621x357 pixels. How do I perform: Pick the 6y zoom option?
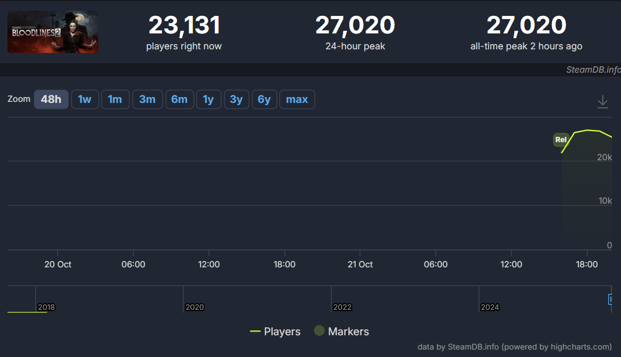[264, 99]
